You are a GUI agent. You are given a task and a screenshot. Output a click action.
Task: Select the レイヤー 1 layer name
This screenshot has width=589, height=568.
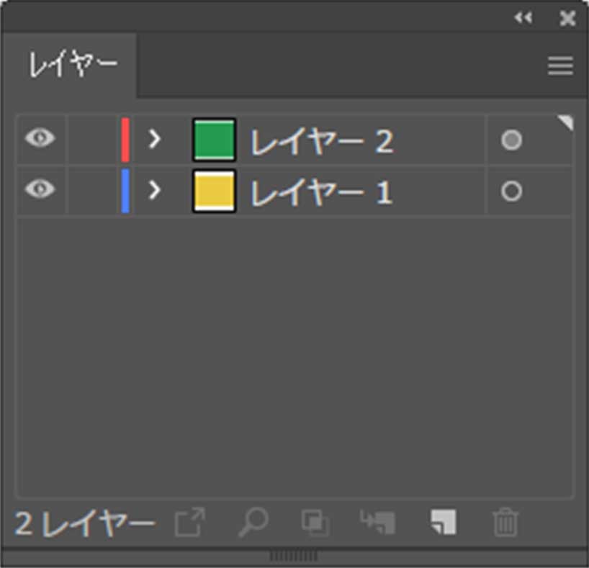point(322,192)
